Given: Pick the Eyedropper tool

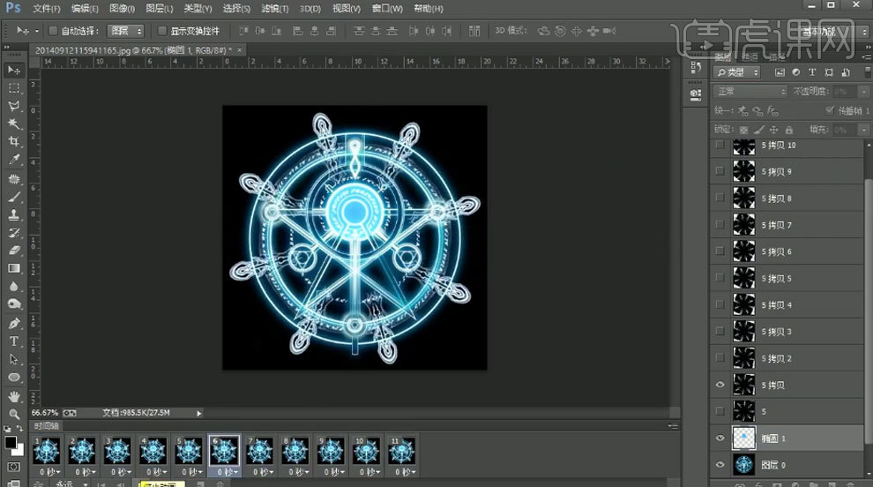Looking at the screenshot, I should point(14,161).
